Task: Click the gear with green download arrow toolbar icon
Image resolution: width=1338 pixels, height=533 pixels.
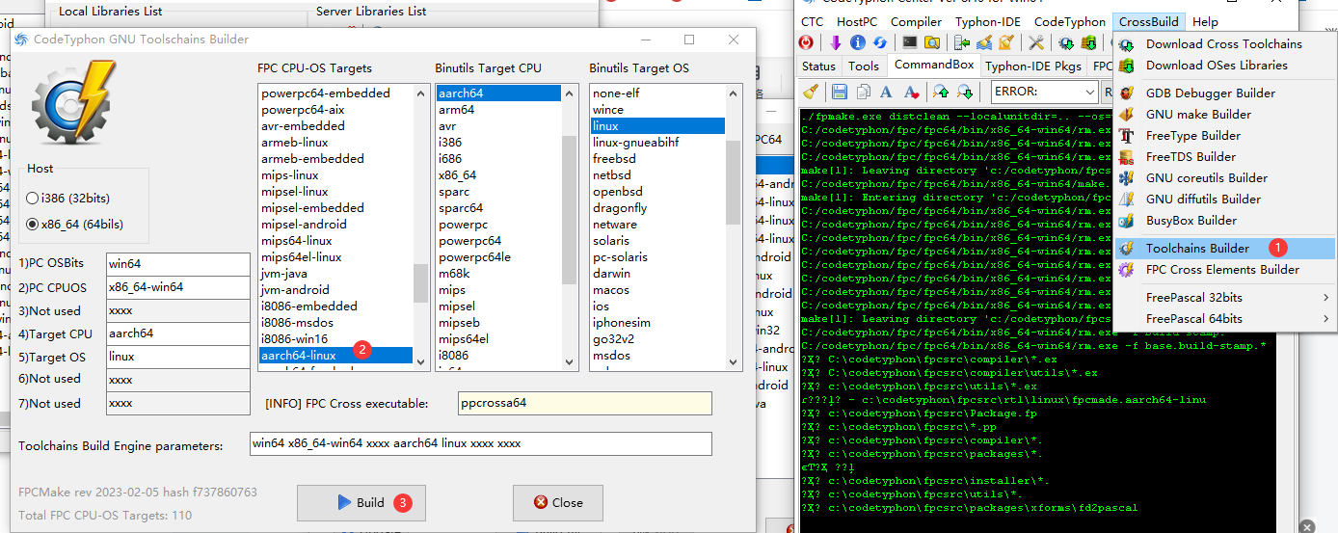Action: (x=1067, y=42)
